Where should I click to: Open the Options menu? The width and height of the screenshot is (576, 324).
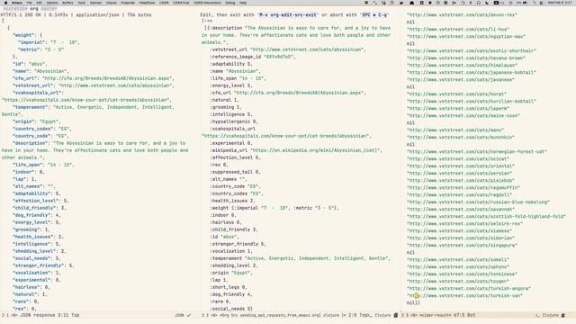[x=52, y=3]
